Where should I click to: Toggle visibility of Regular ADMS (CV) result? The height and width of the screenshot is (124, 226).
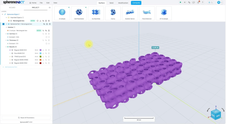[x=46, y=50]
